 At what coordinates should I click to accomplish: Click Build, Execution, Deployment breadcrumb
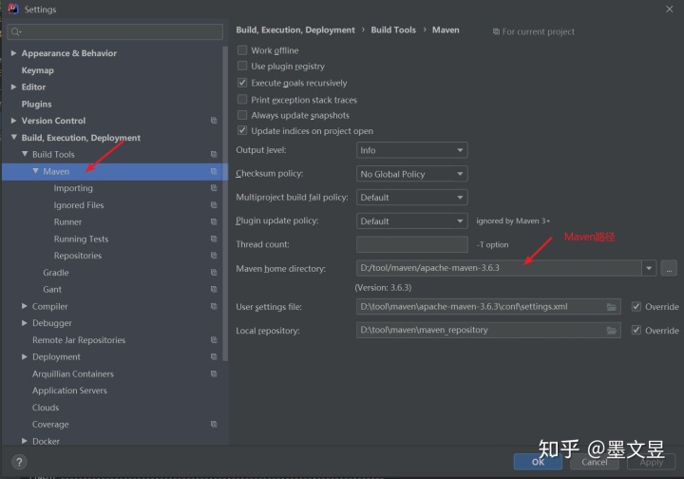(x=295, y=29)
